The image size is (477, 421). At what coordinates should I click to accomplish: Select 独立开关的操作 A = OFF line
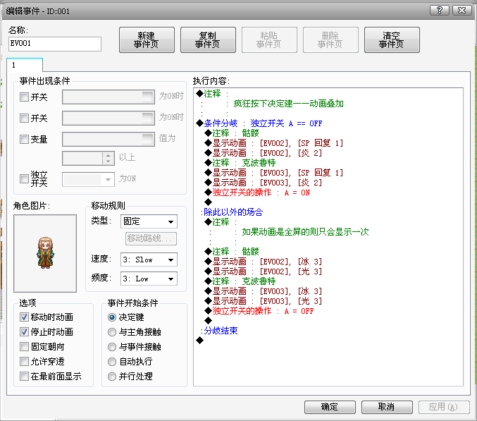point(259,311)
